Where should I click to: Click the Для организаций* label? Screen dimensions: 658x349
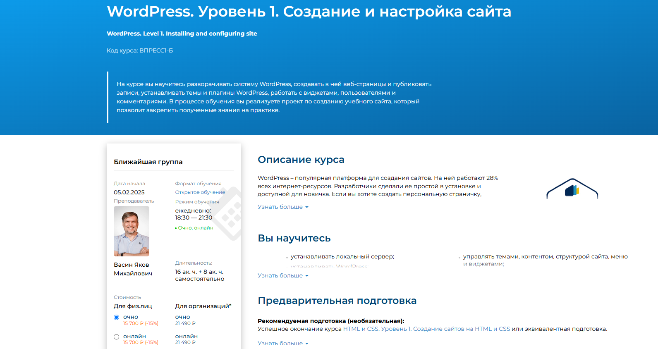203,306
